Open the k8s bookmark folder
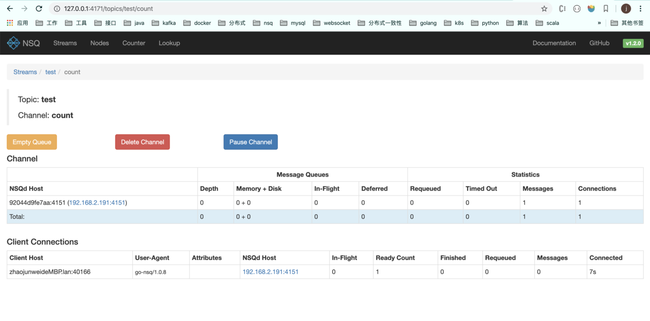650x321 pixels. (x=454, y=23)
